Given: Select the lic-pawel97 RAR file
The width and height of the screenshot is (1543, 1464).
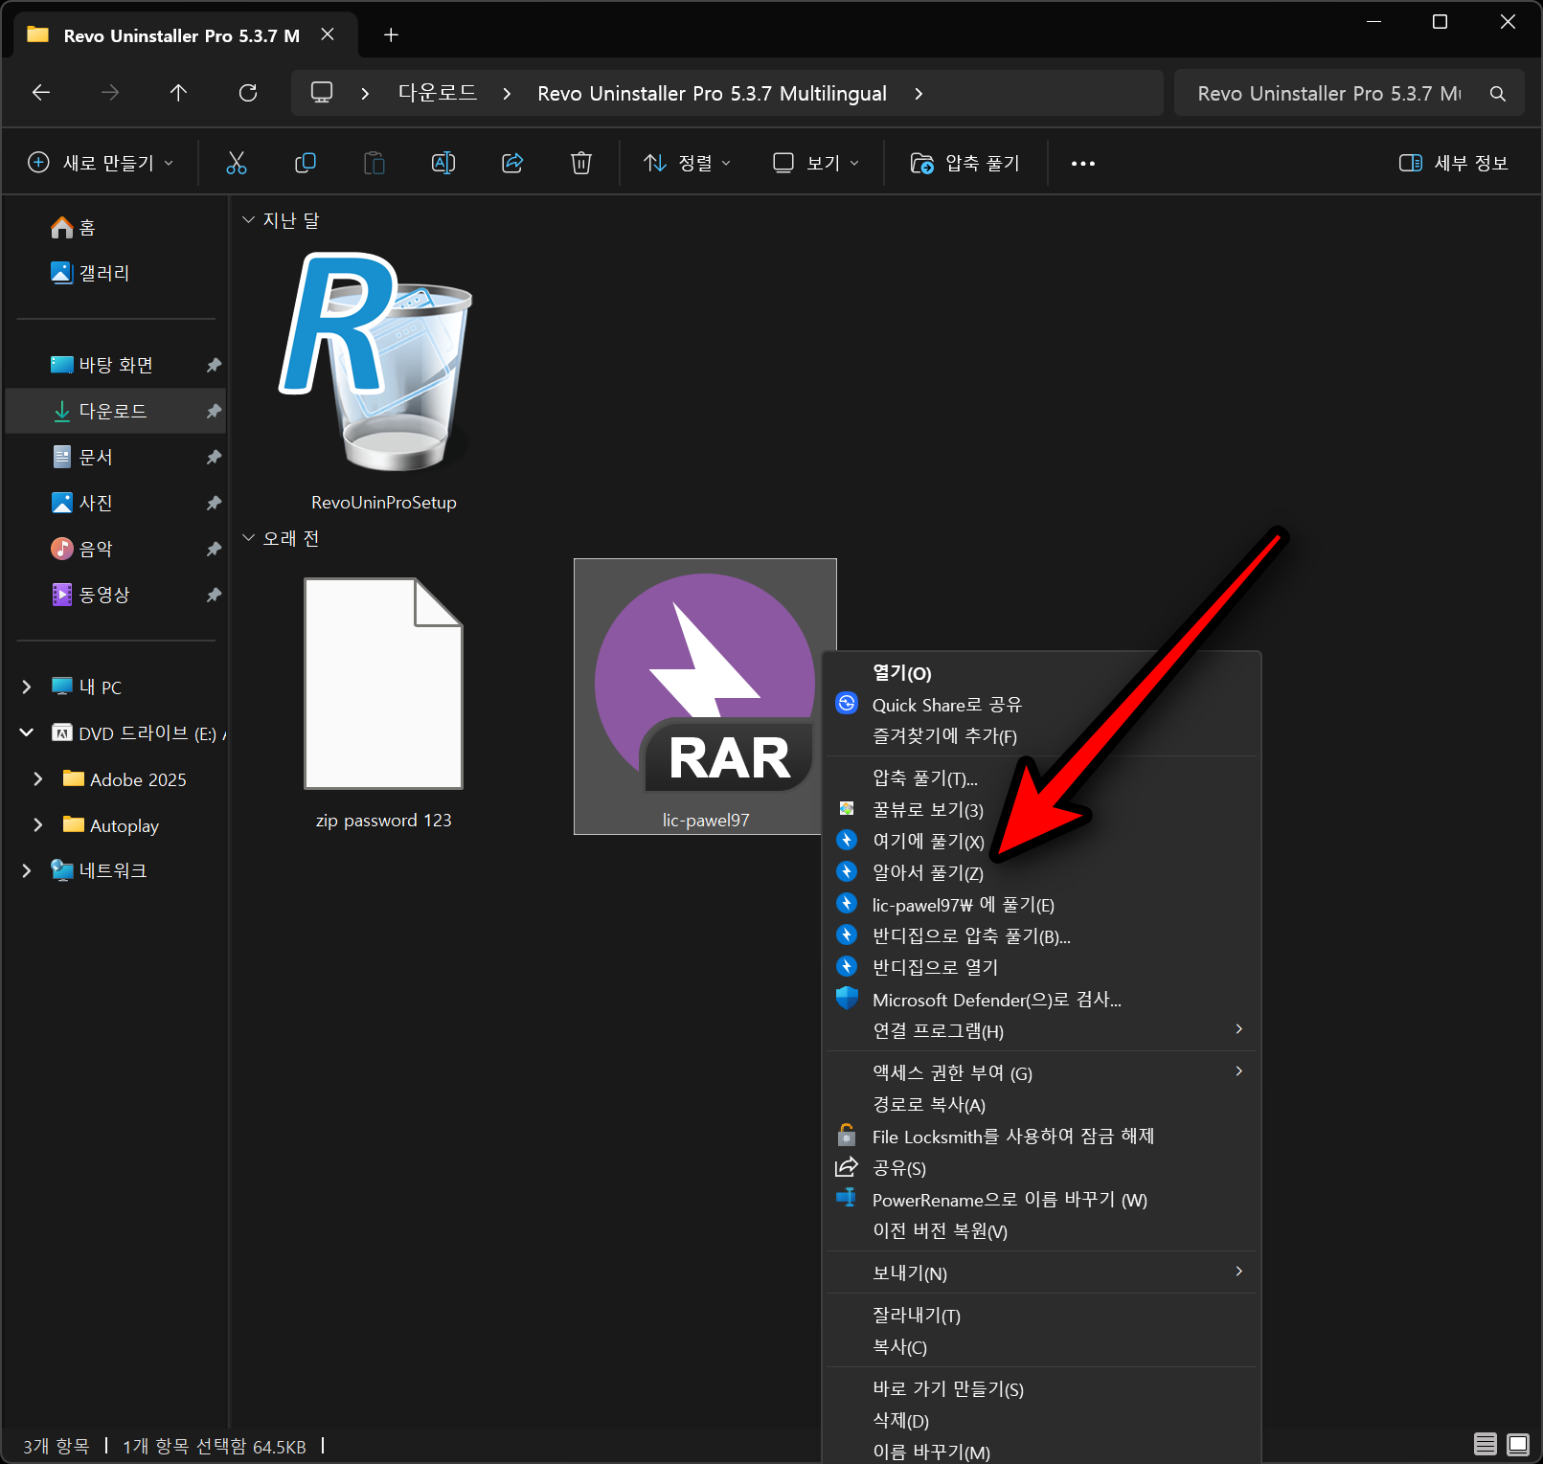Looking at the screenshot, I should [x=705, y=696].
